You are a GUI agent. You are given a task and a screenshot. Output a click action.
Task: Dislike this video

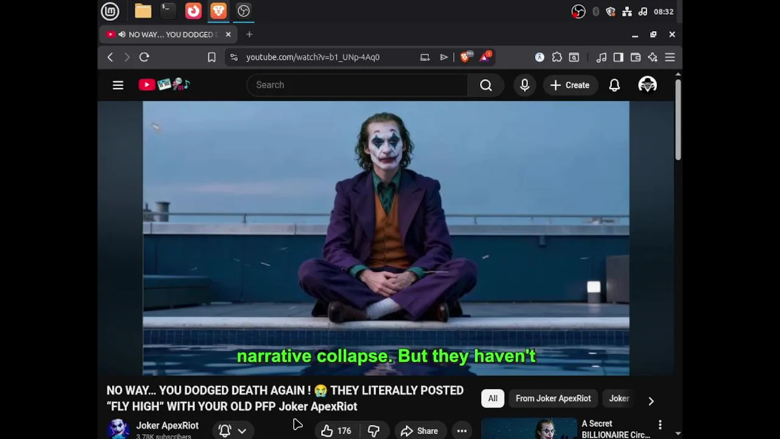[374, 431]
